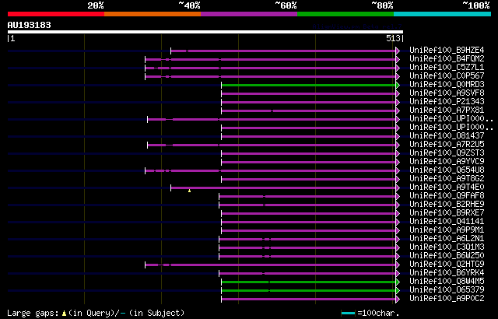Select the UniRef100_Q9FAF8 label

pos(447,196)
